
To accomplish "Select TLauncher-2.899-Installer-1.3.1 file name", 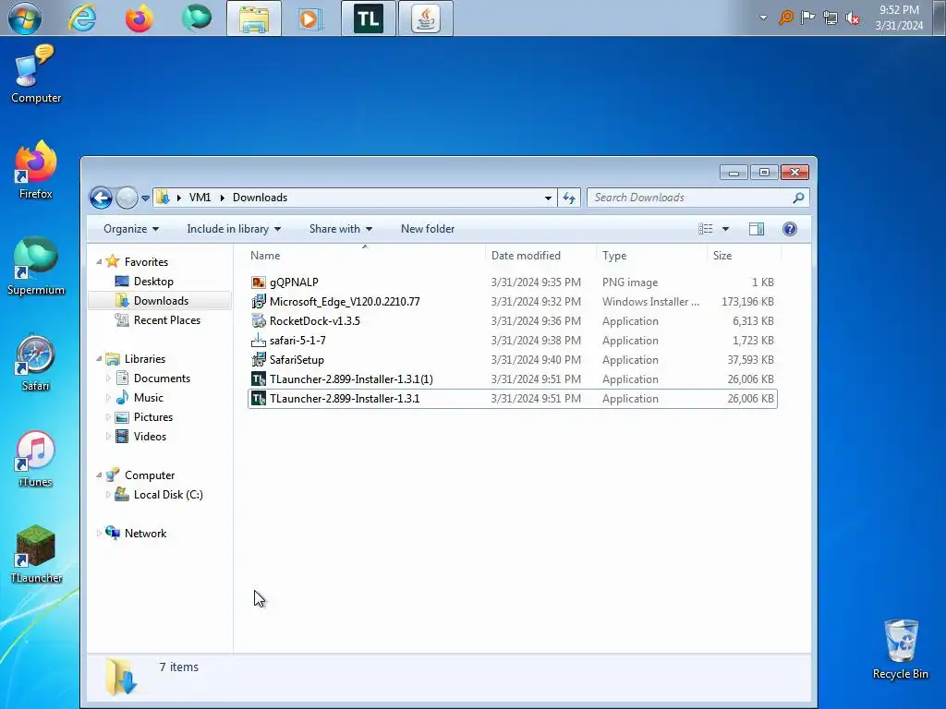I will click(x=345, y=399).
